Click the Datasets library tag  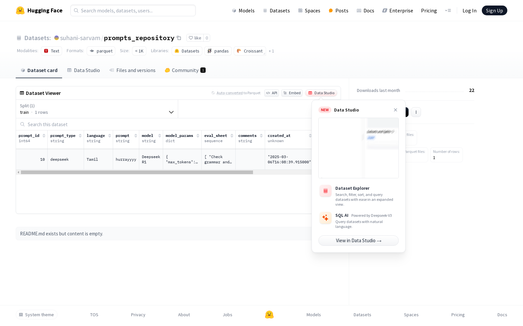pos(187,51)
